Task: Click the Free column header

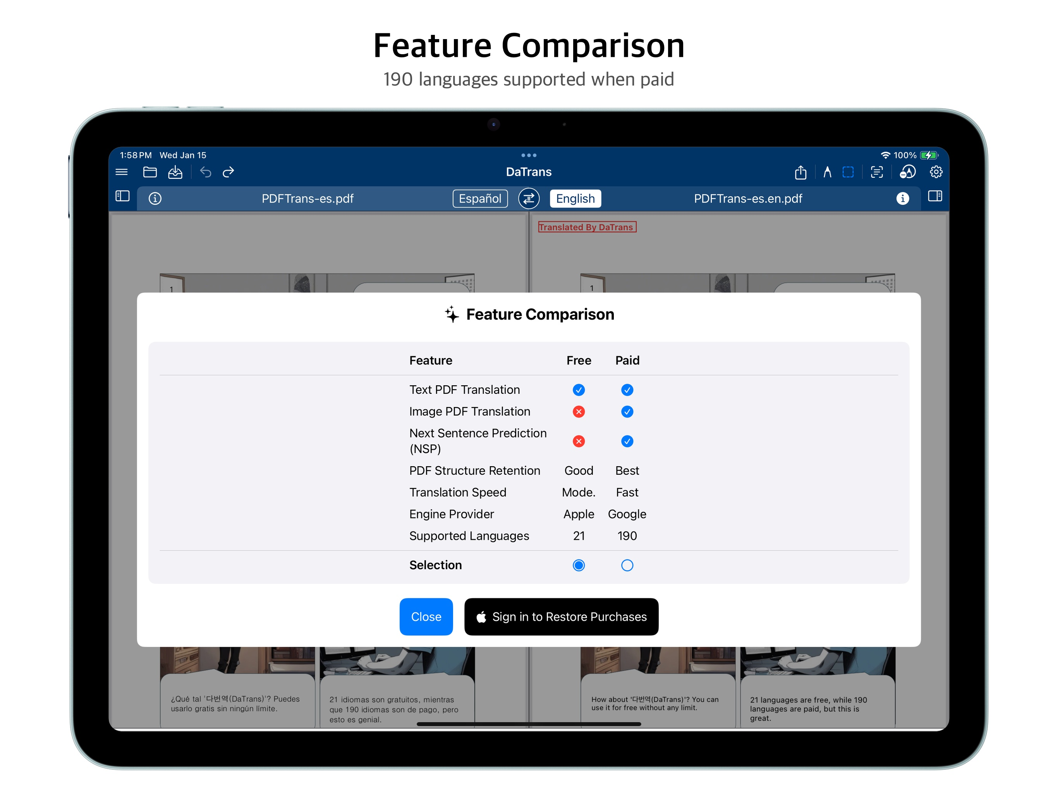Action: (578, 360)
